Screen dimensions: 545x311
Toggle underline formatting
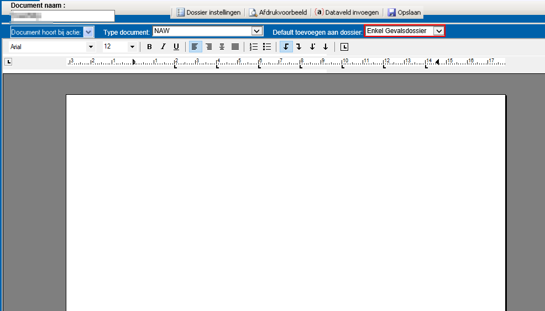(176, 47)
